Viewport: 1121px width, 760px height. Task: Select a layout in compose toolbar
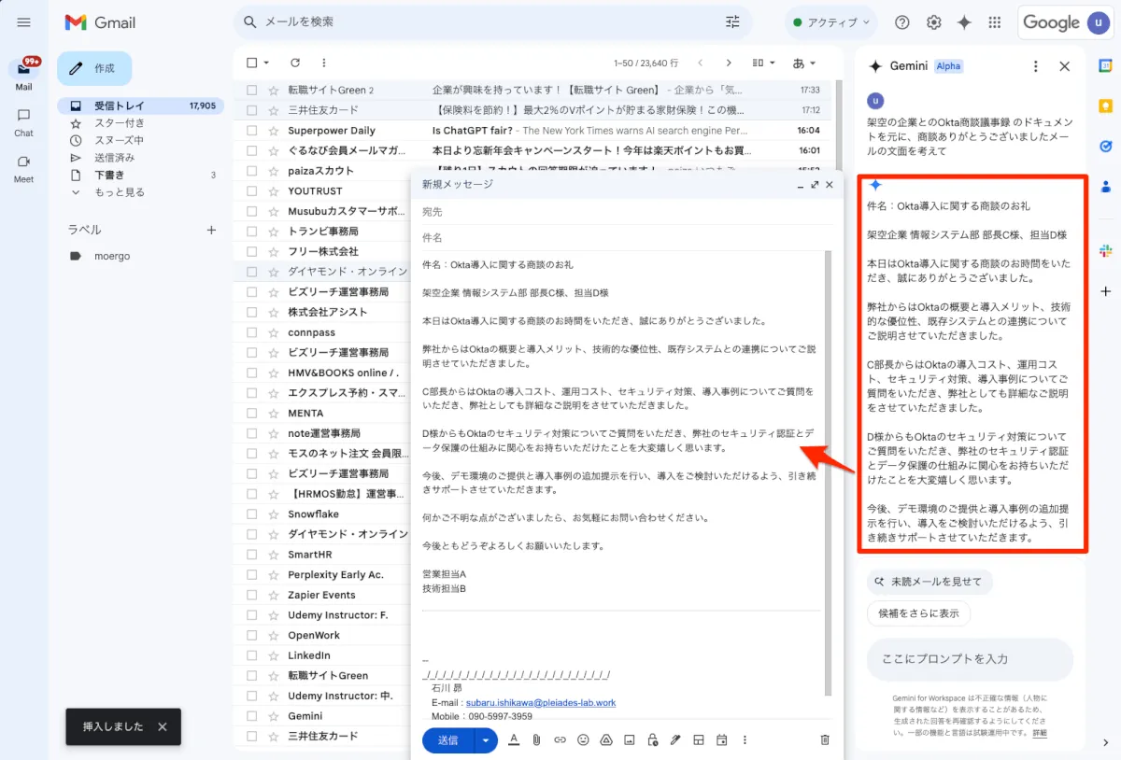(x=699, y=739)
